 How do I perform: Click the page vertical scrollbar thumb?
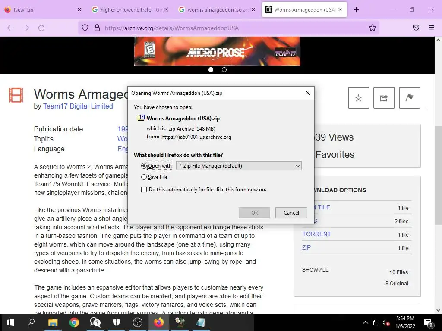[438, 175]
